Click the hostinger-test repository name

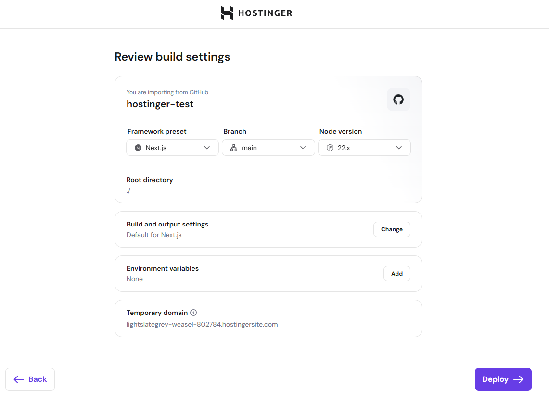click(x=160, y=104)
